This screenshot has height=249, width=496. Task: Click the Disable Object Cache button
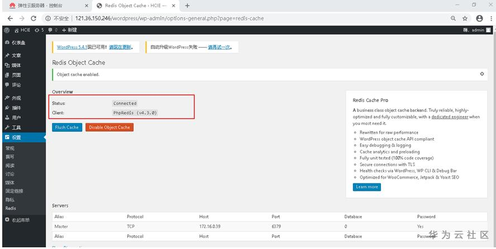click(109, 128)
